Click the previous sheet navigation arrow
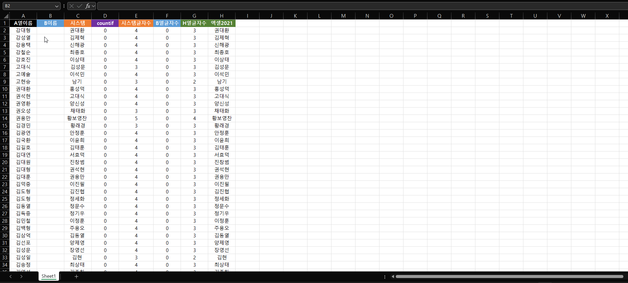 pos(11,276)
